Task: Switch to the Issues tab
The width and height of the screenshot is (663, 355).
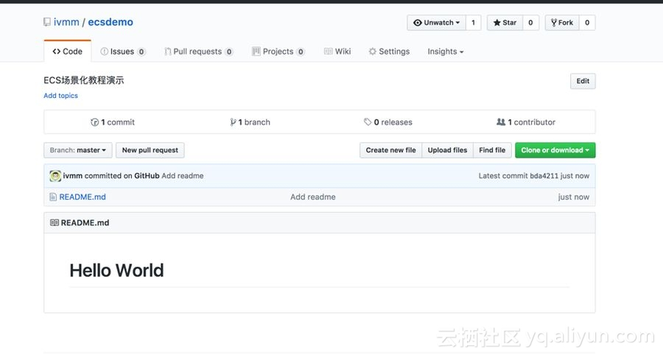Action: (x=122, y=52)
